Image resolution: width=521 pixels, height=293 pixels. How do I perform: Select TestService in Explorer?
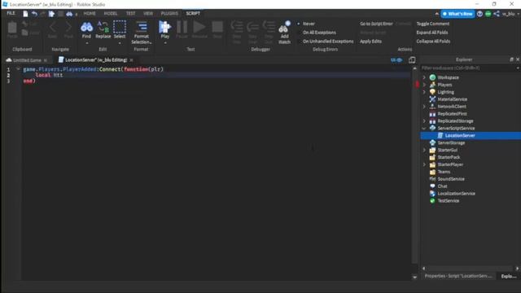pos(449,201)
